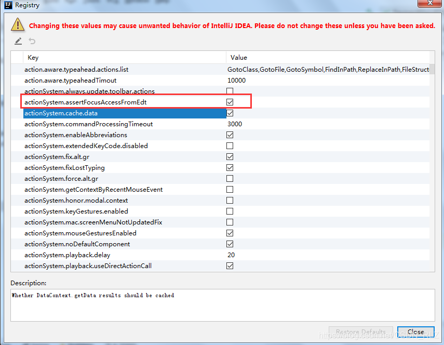Enable actionSystem.always.update.toolbar.actions

pos(230,91)
